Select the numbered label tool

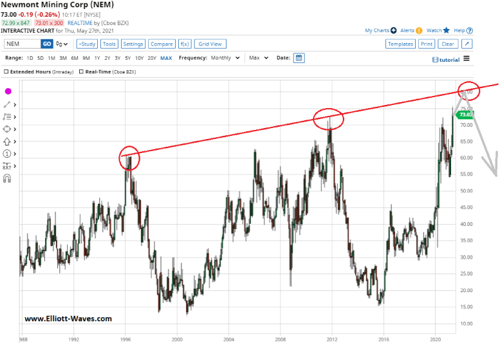(x=8, y=153)
